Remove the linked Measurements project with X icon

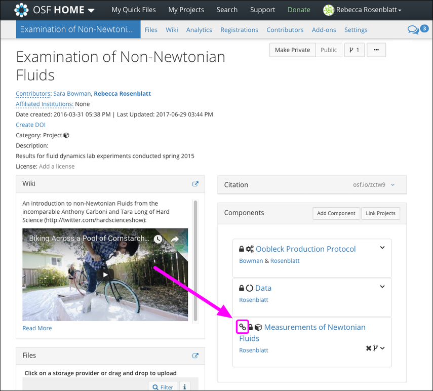[368, 348]
